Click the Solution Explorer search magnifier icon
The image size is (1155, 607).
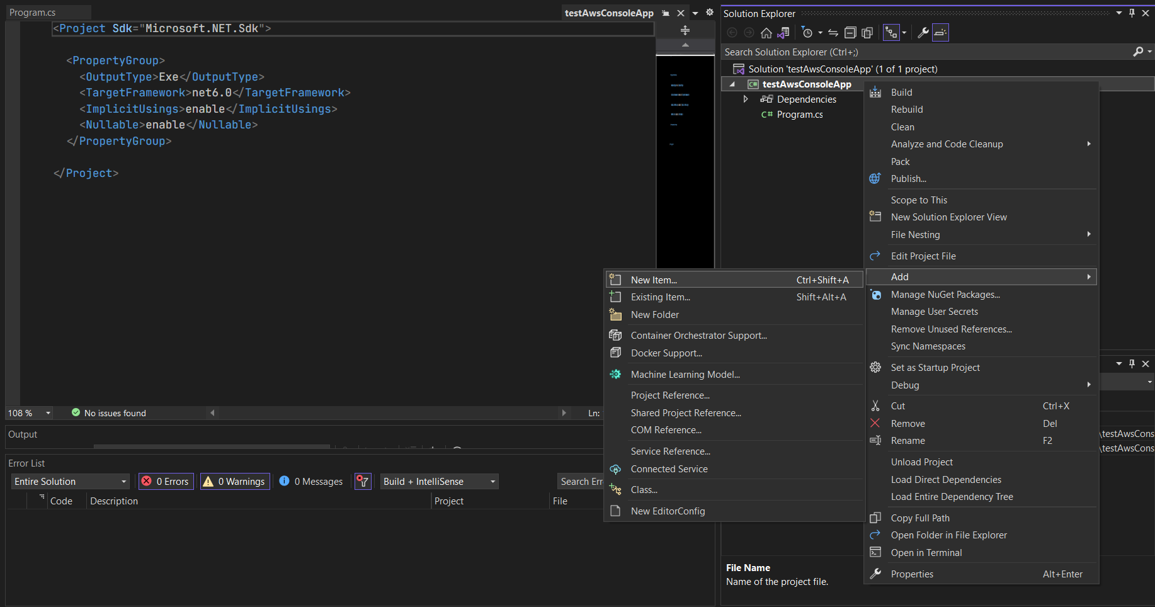tap(1138, 52)
